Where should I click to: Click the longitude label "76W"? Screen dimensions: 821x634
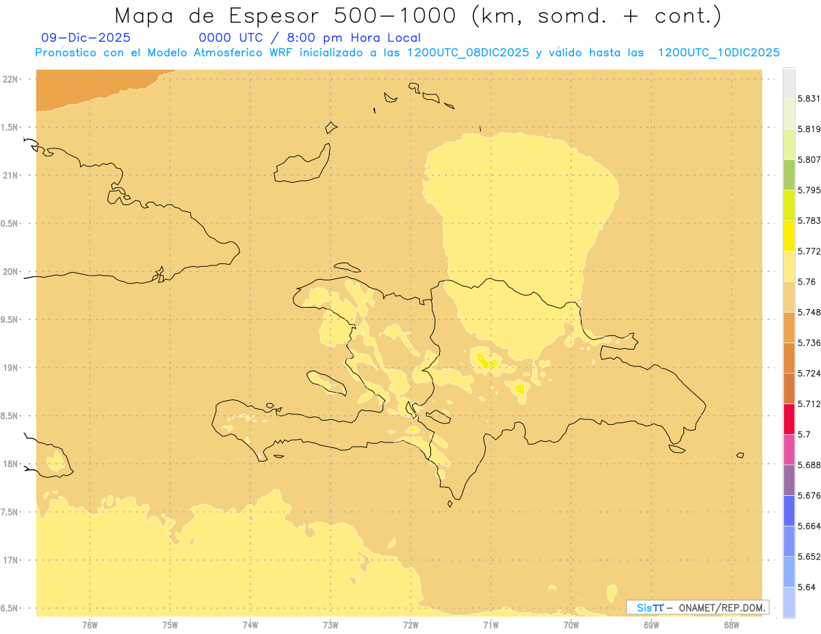(x=90, y=625)
